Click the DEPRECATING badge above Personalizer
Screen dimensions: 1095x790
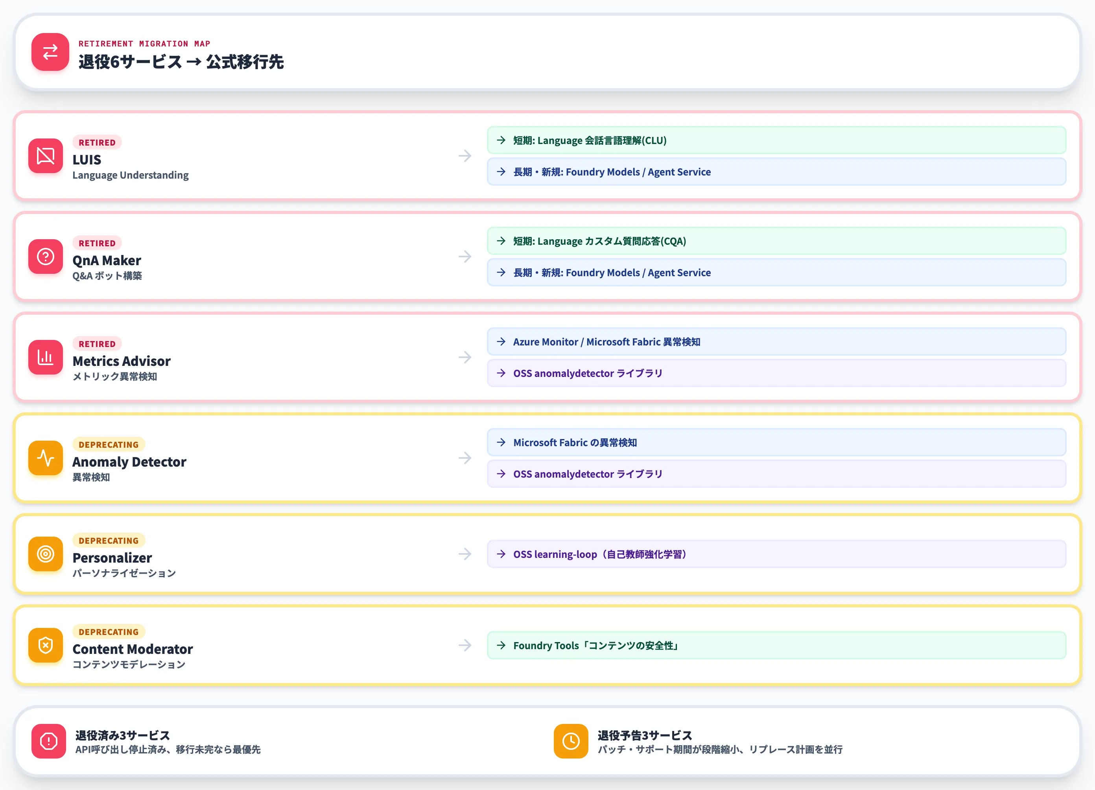click(109, 540)
